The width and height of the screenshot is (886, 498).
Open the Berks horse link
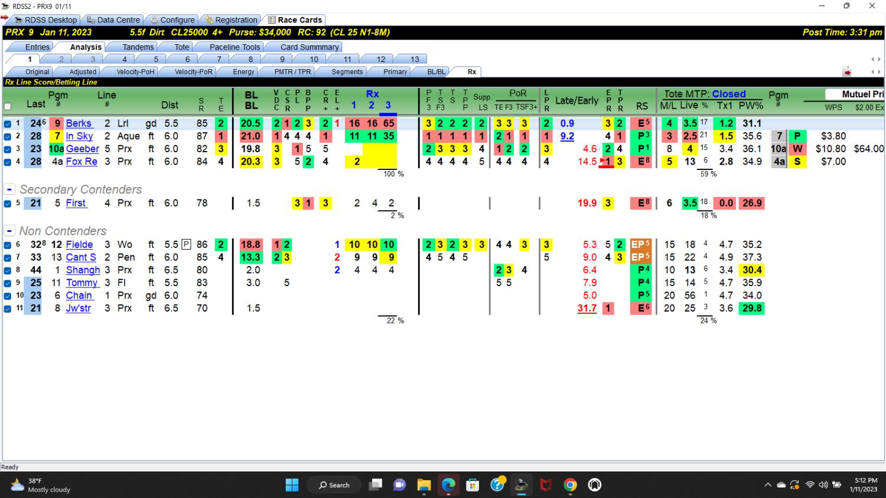click(x=79, y=123)
